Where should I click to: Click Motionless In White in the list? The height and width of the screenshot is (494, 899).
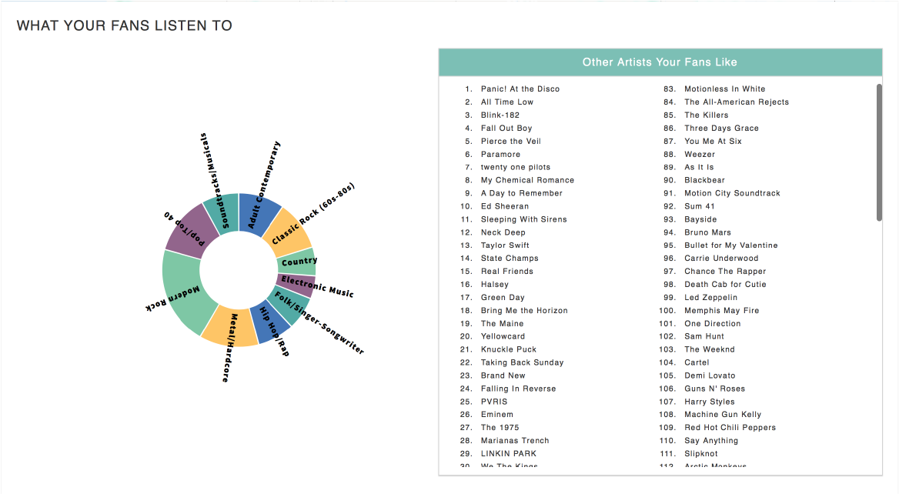[x=724, y=89]
